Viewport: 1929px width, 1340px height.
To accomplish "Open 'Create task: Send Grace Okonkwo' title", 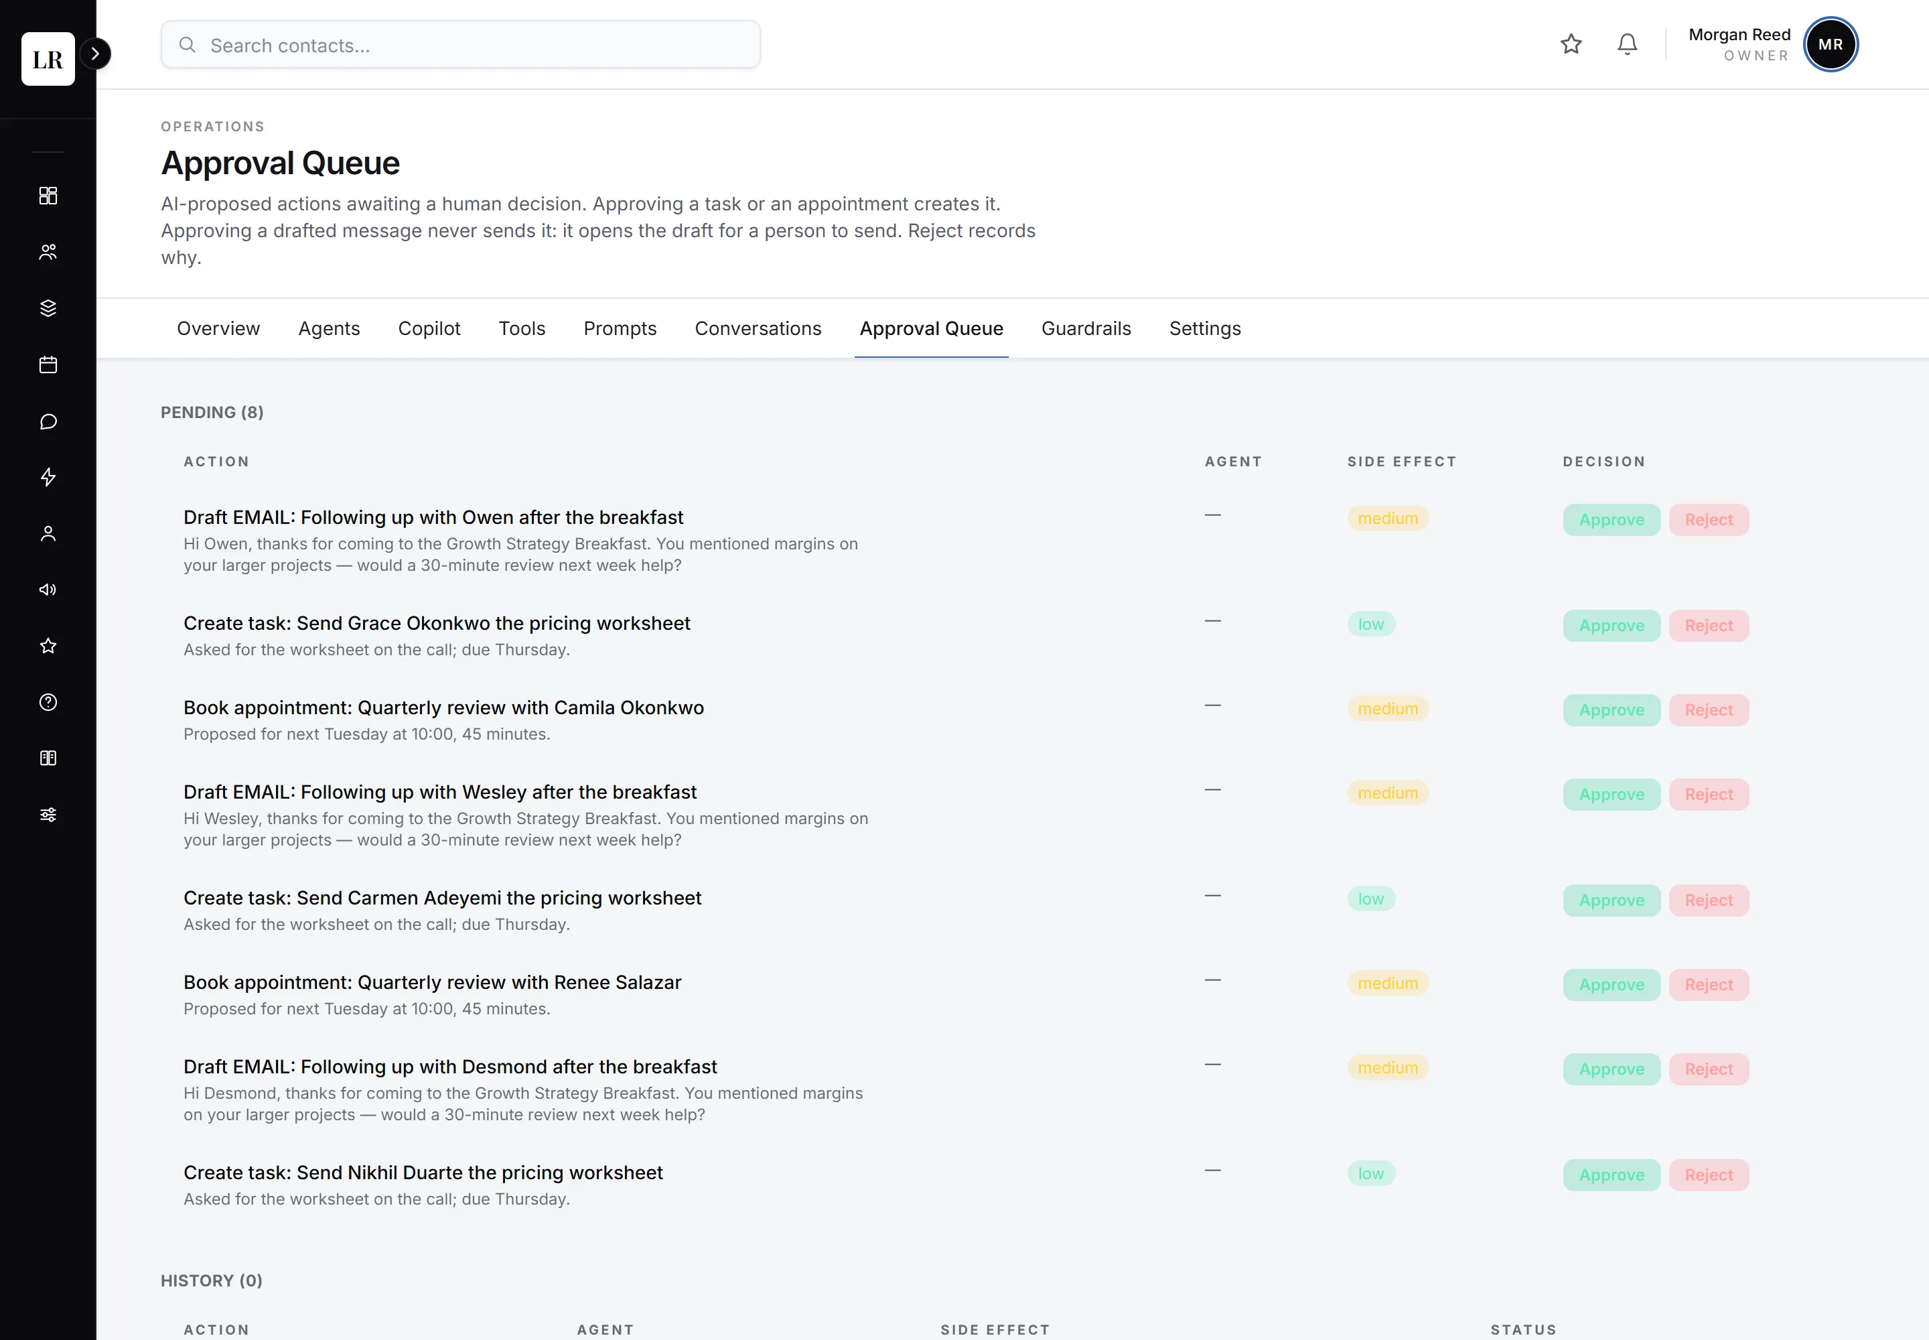I will pos(437,623).
